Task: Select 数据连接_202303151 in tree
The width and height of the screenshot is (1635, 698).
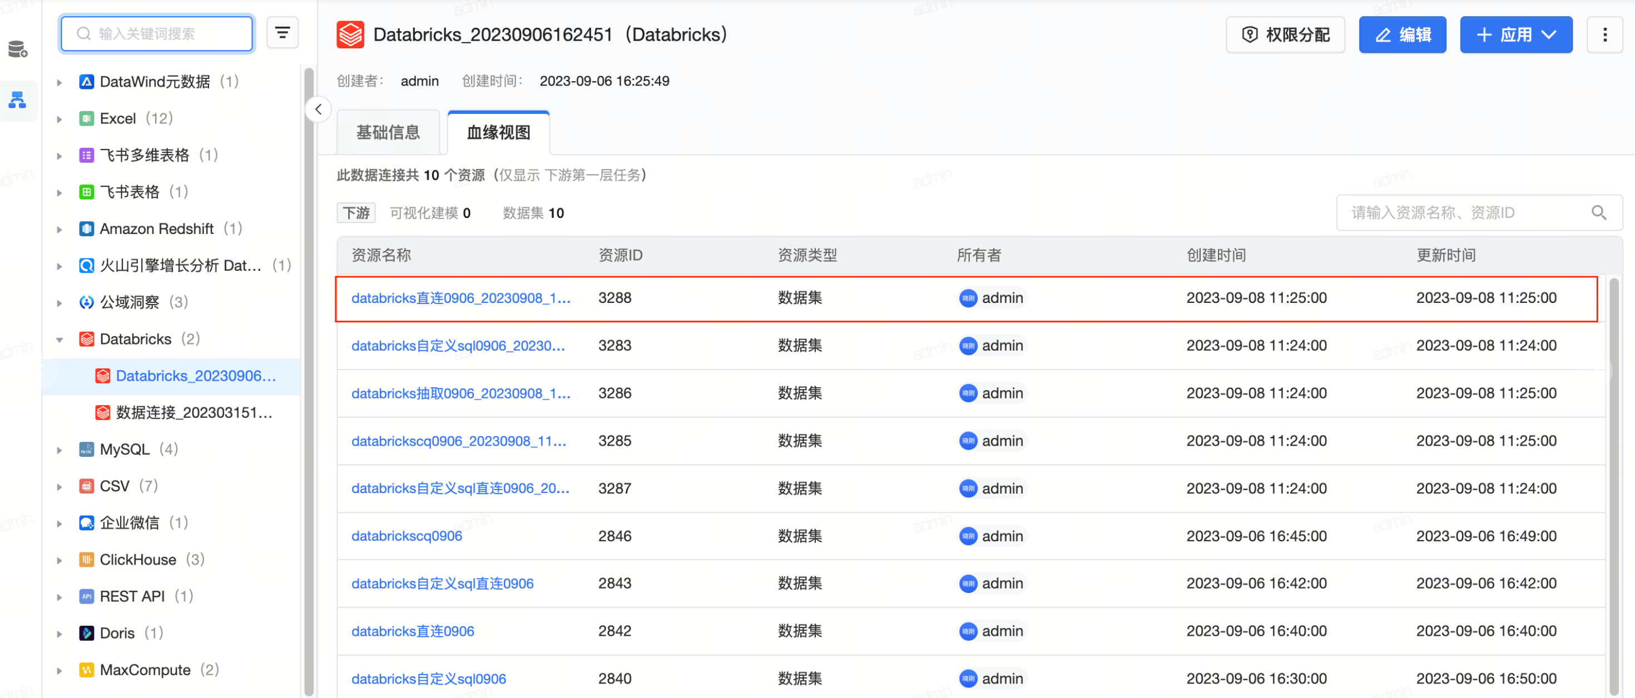Action: click(171, 413)
